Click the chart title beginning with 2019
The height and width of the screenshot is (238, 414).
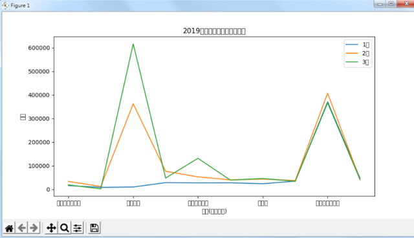click(214, 31)
